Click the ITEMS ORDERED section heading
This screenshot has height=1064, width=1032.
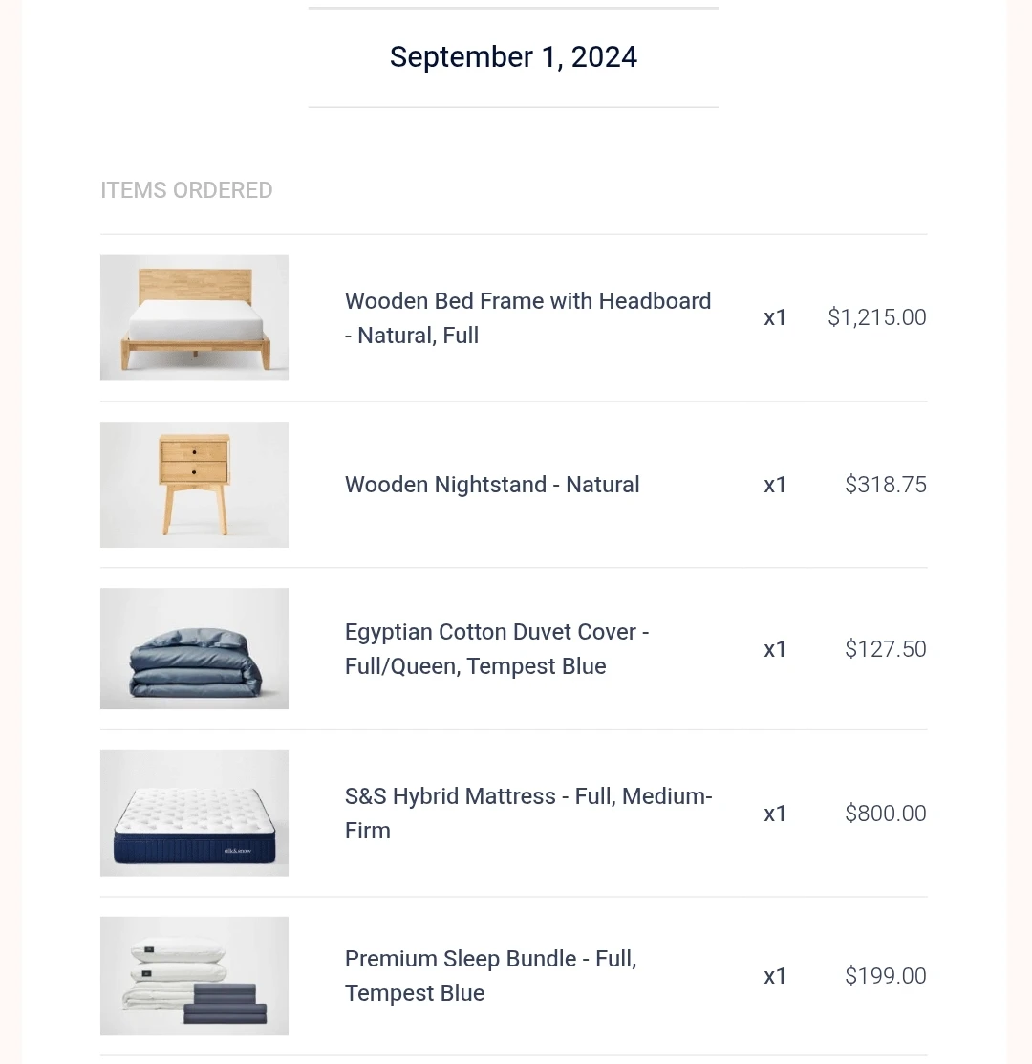coord(186,190)
